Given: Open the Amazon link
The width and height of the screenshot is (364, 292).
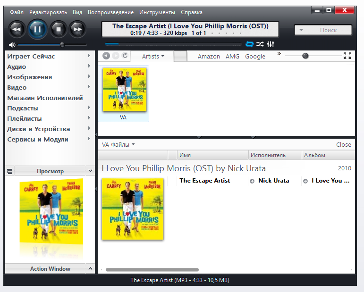Looking at the screenshot, I should [209, 56].
